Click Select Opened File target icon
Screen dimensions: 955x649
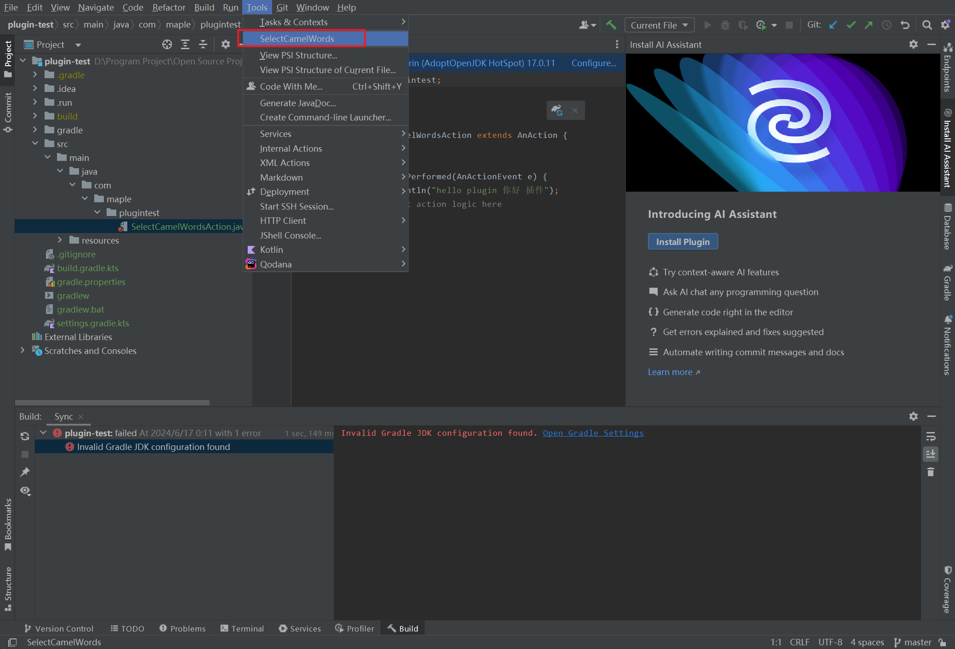pos(167,45)
